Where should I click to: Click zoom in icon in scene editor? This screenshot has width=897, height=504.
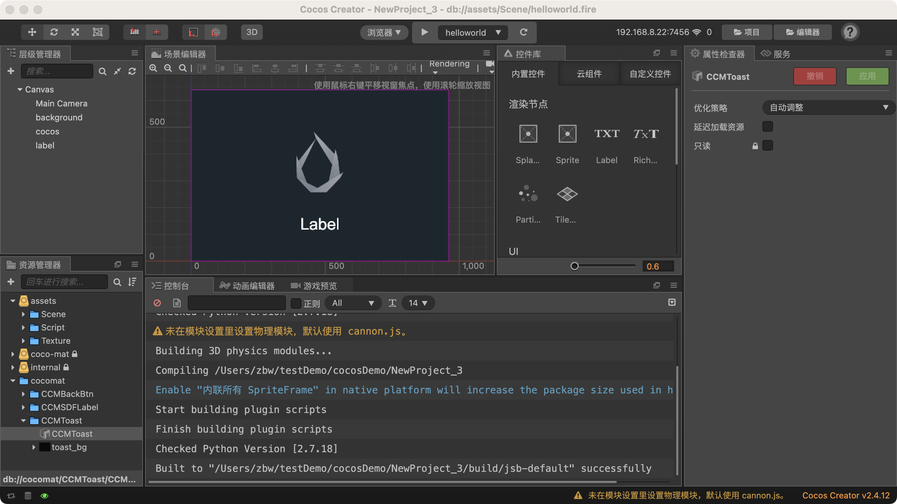pyautogui.click(x=153, y=68)
